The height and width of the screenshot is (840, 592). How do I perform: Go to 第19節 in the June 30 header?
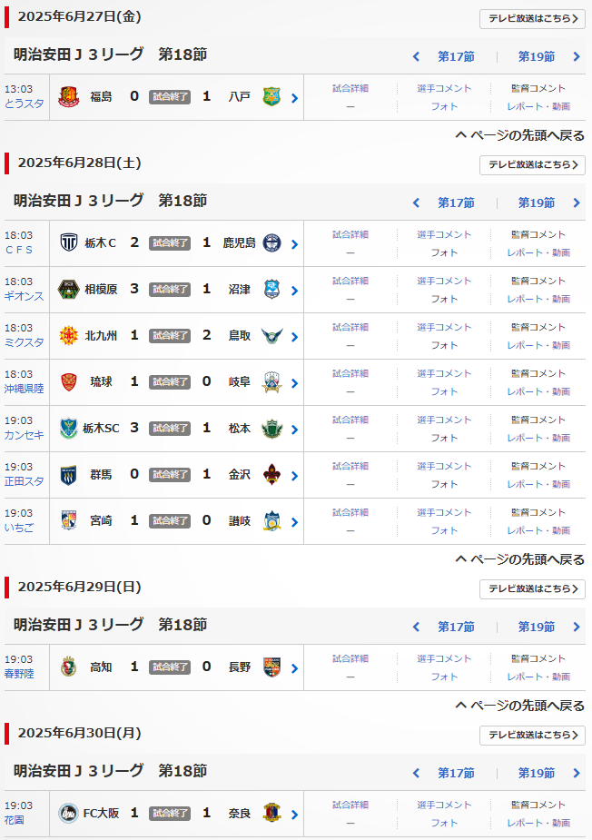point(537,773)
